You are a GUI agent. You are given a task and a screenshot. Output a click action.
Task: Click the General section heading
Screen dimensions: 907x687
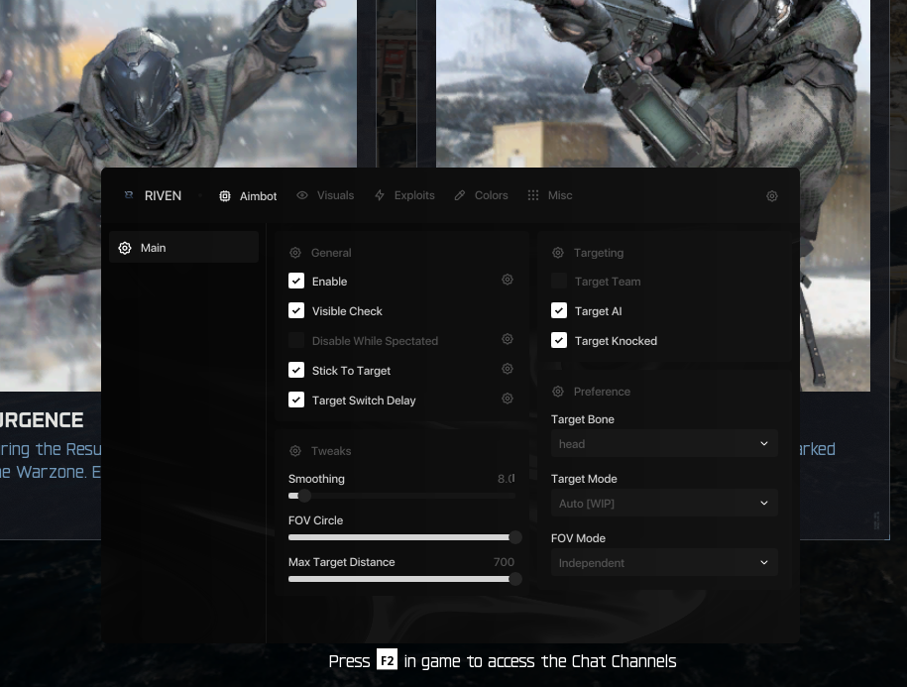331,253
